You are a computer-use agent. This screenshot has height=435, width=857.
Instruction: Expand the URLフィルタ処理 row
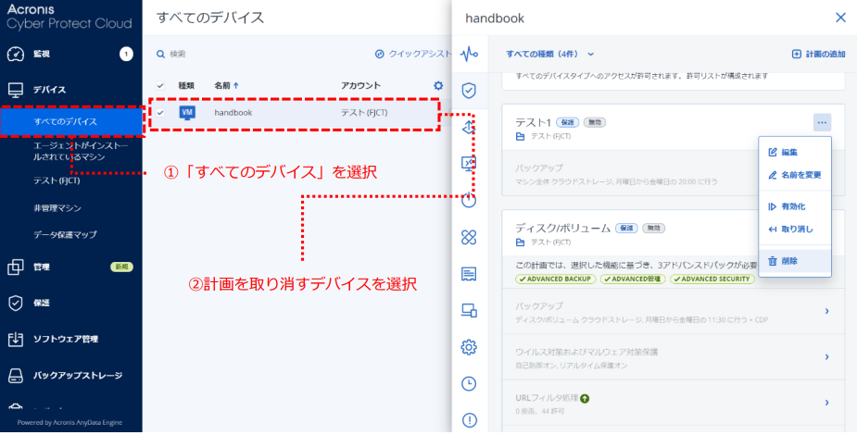click(826, 403)
